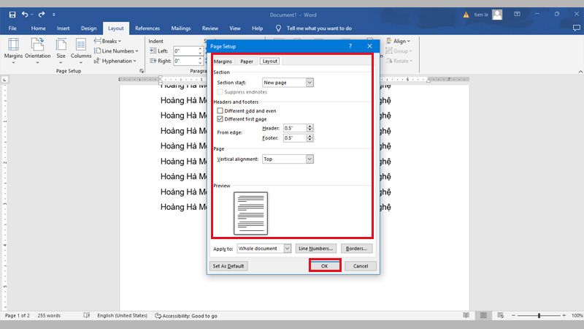Screen dimensions: 584x329
Task: Enable Different odd and even checkbox
Action: 220,110
